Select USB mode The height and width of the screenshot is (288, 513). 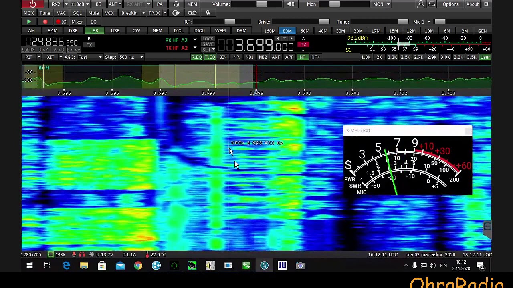pos(115,31)
